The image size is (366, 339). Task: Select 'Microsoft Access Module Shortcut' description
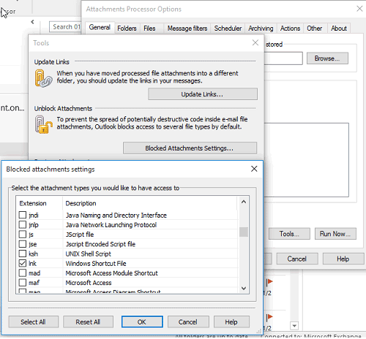(x=112, y=273)
